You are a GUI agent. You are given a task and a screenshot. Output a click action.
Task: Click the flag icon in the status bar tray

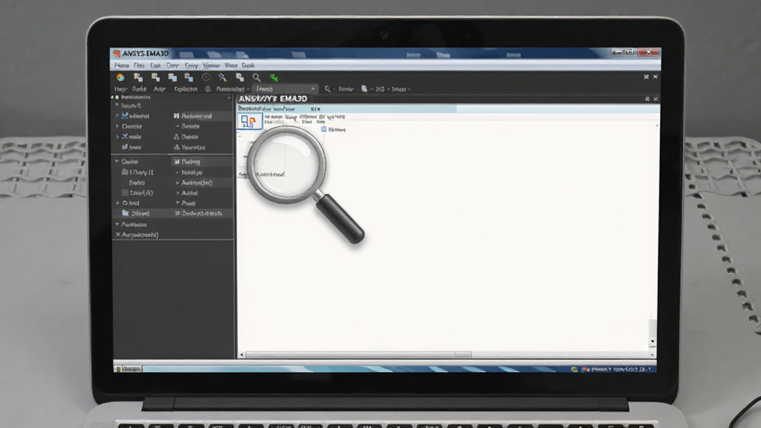pos(586,369)
